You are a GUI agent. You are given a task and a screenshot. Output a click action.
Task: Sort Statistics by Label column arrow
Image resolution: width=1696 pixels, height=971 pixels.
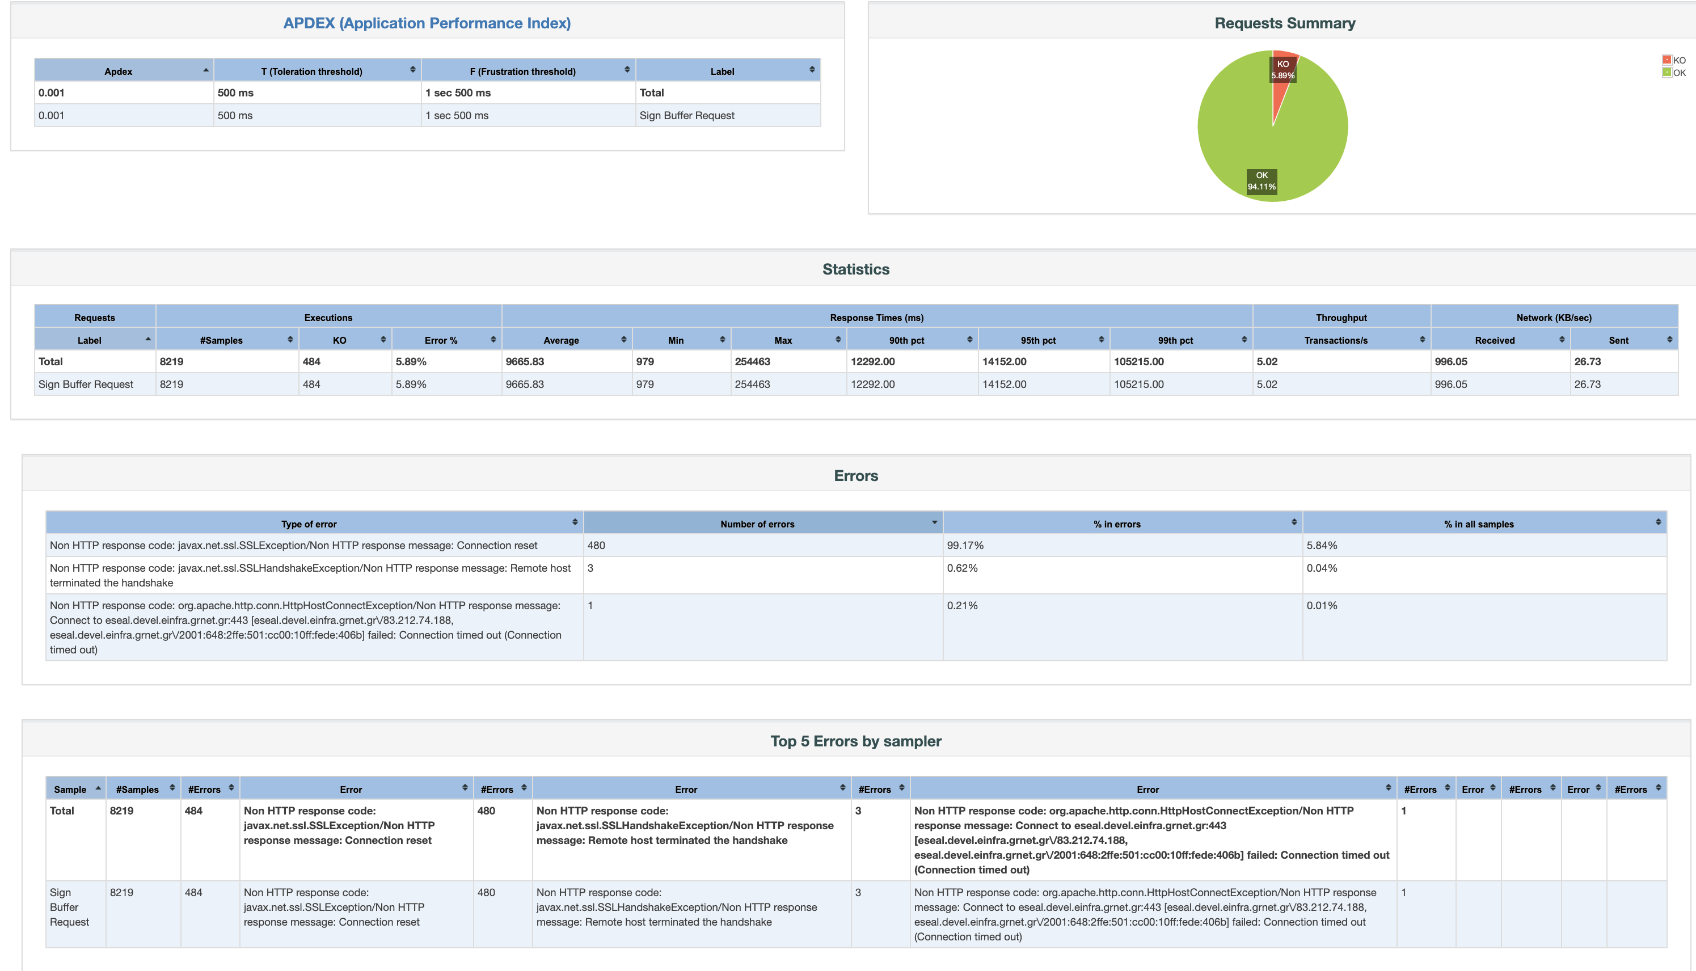tap(148, 339)
